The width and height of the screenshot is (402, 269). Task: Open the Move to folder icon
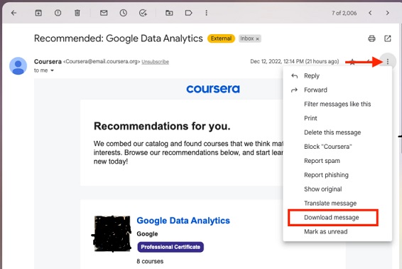pyautogui.click(x=169, y=13)
